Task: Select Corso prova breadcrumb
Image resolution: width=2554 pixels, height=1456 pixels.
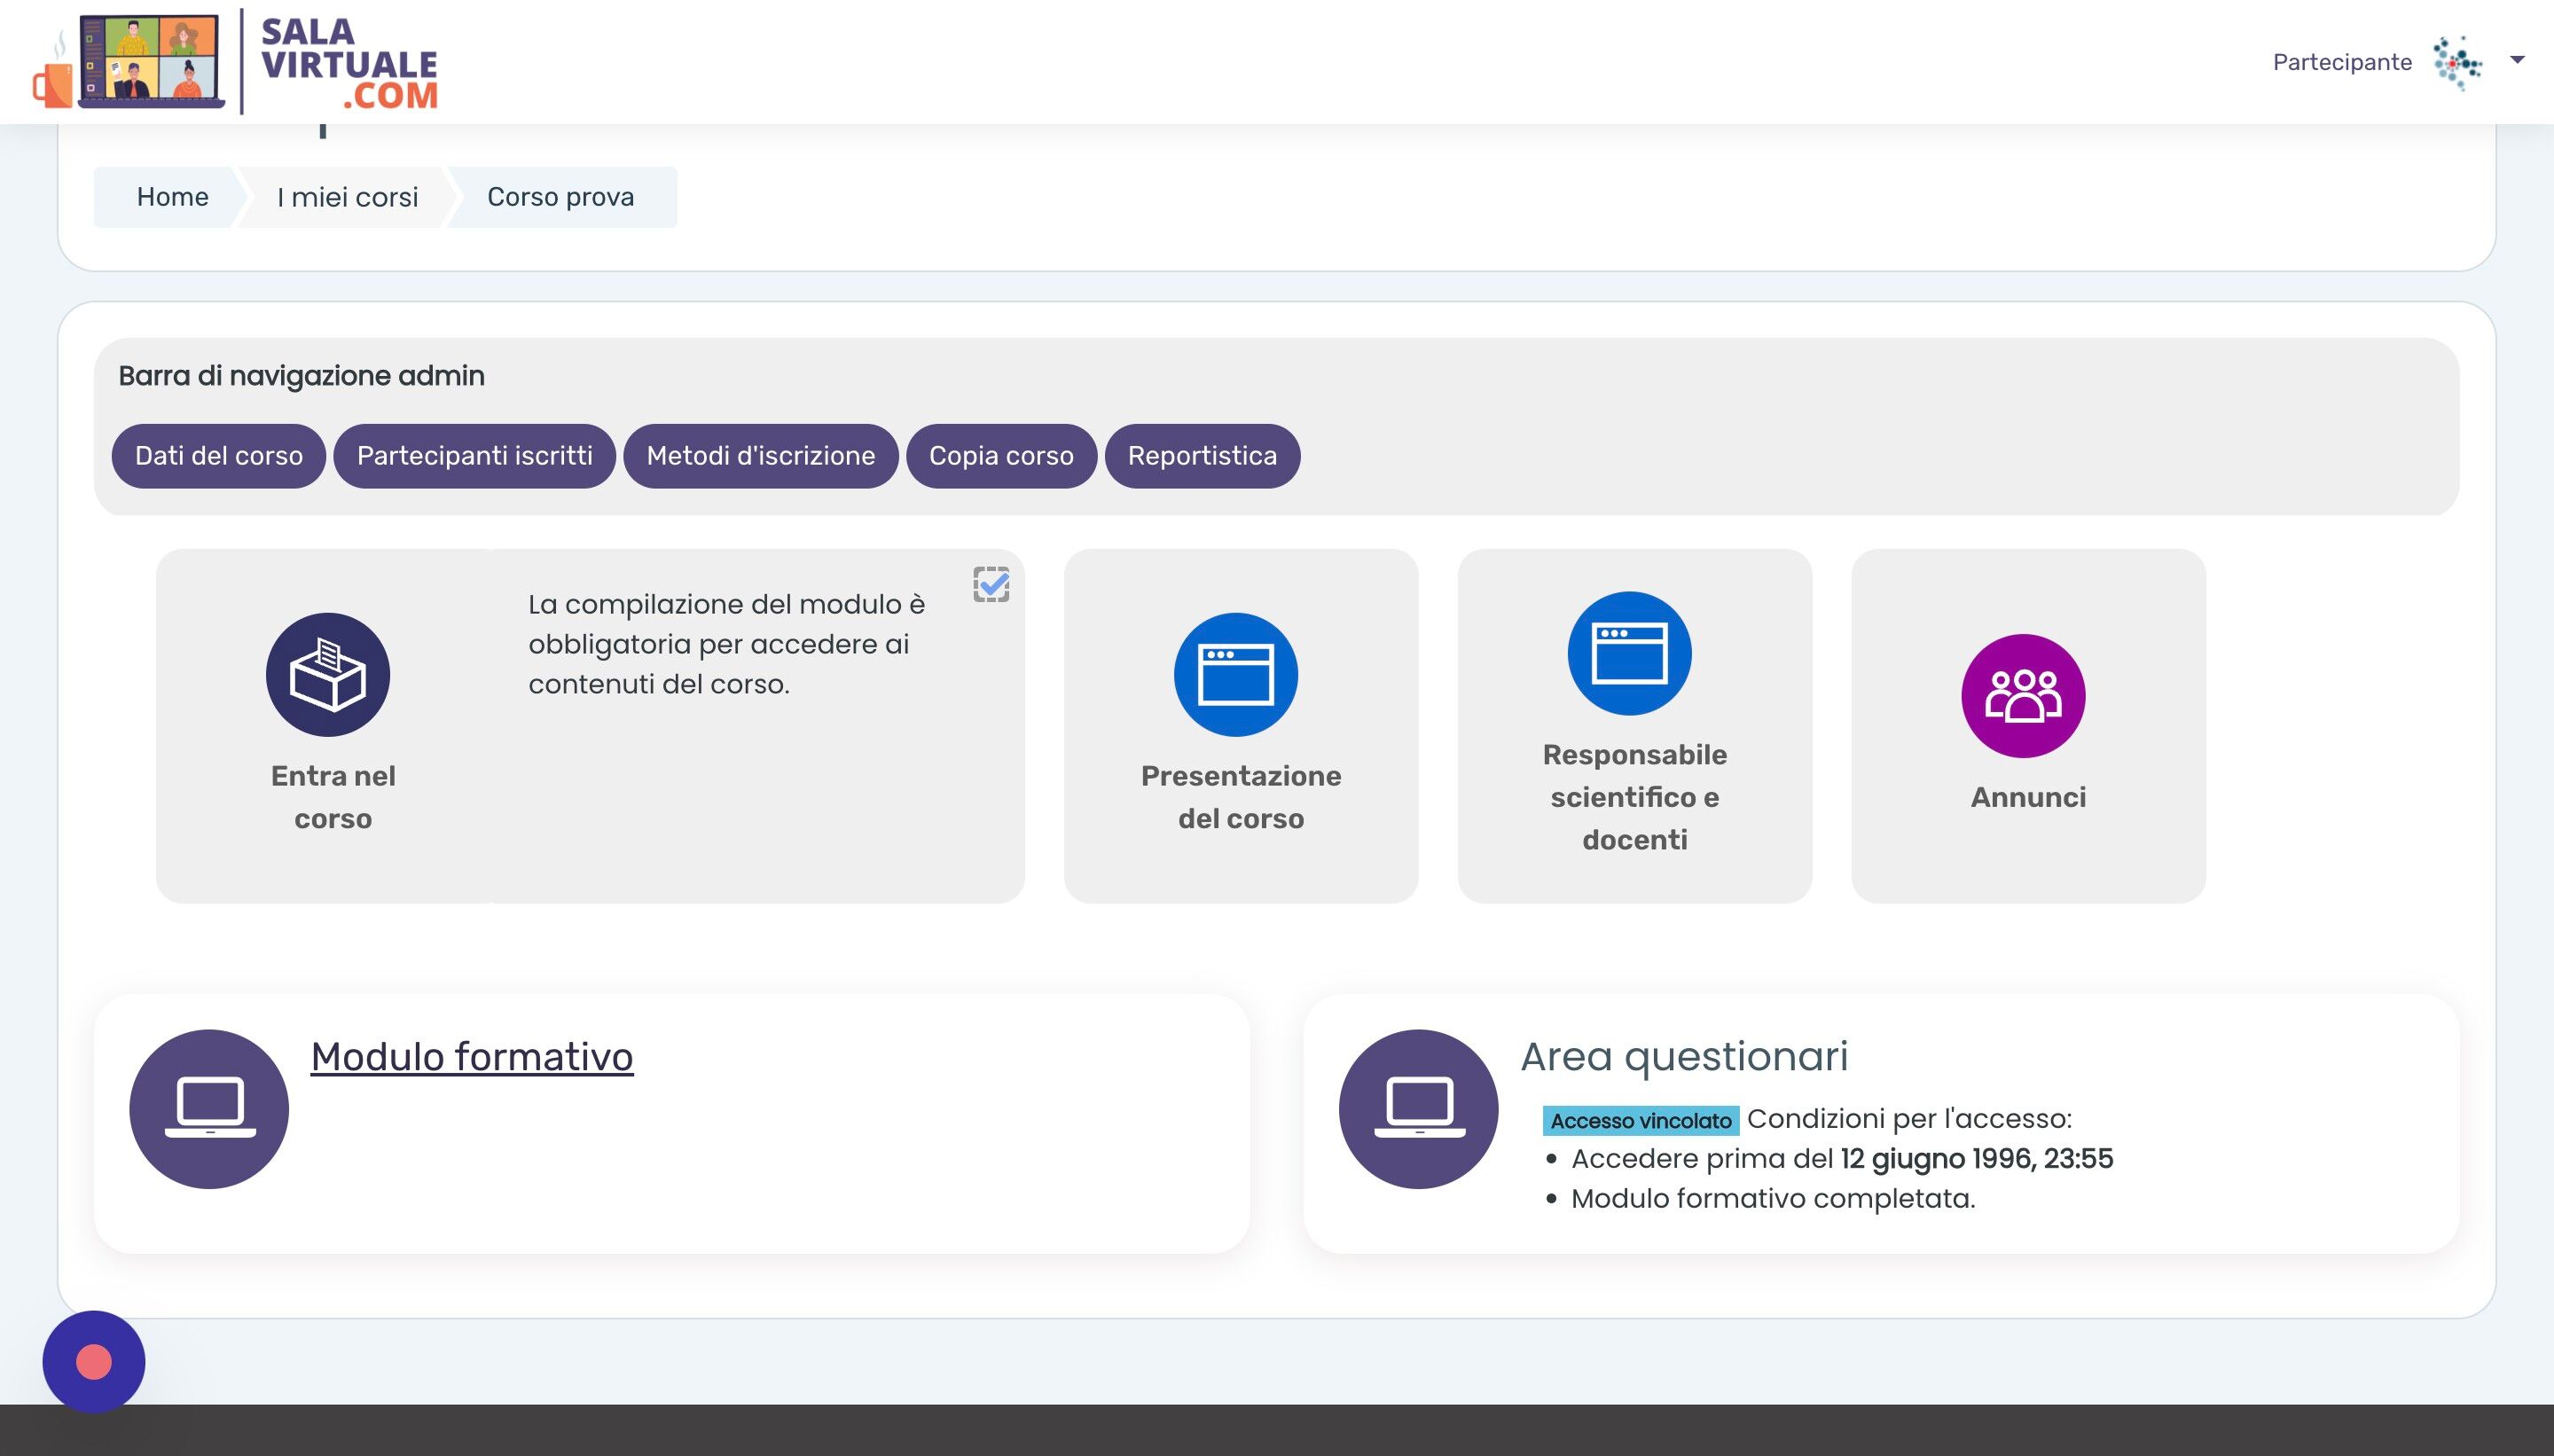Action: 560,197
